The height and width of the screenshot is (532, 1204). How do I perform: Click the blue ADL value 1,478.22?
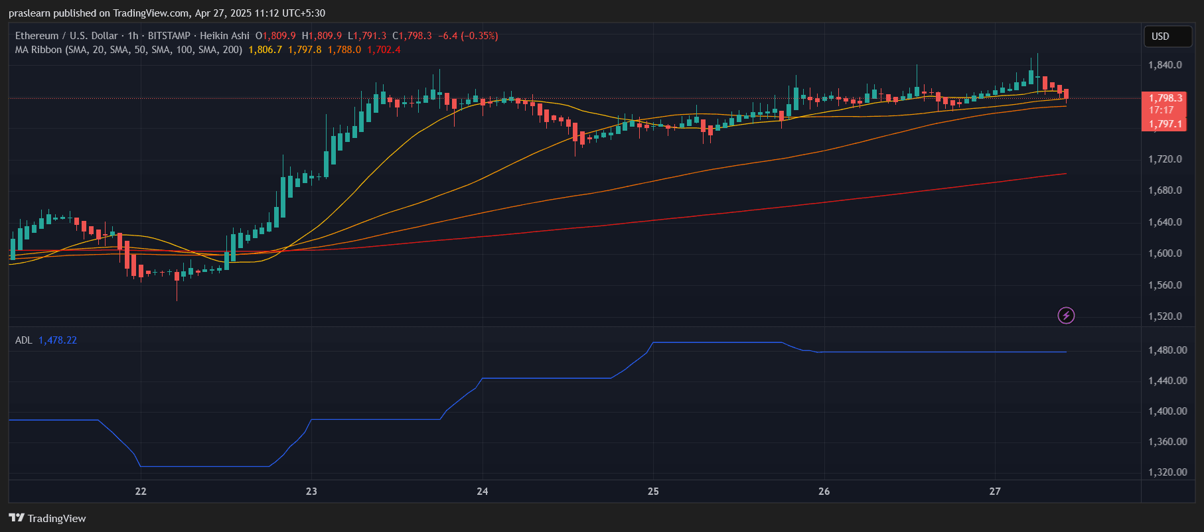pos(58,340)
